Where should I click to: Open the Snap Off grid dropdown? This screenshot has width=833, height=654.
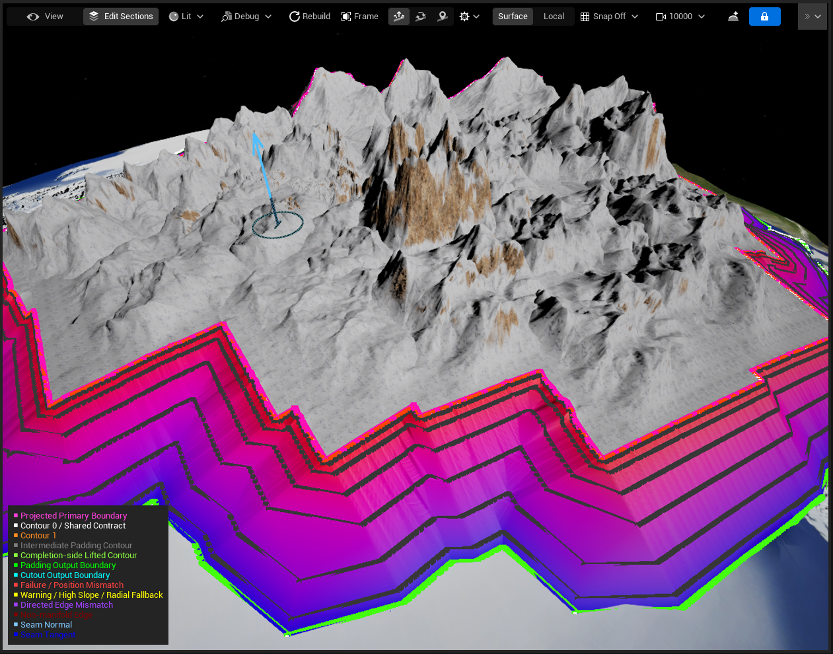pyautogui.click(x=609, y=17)
